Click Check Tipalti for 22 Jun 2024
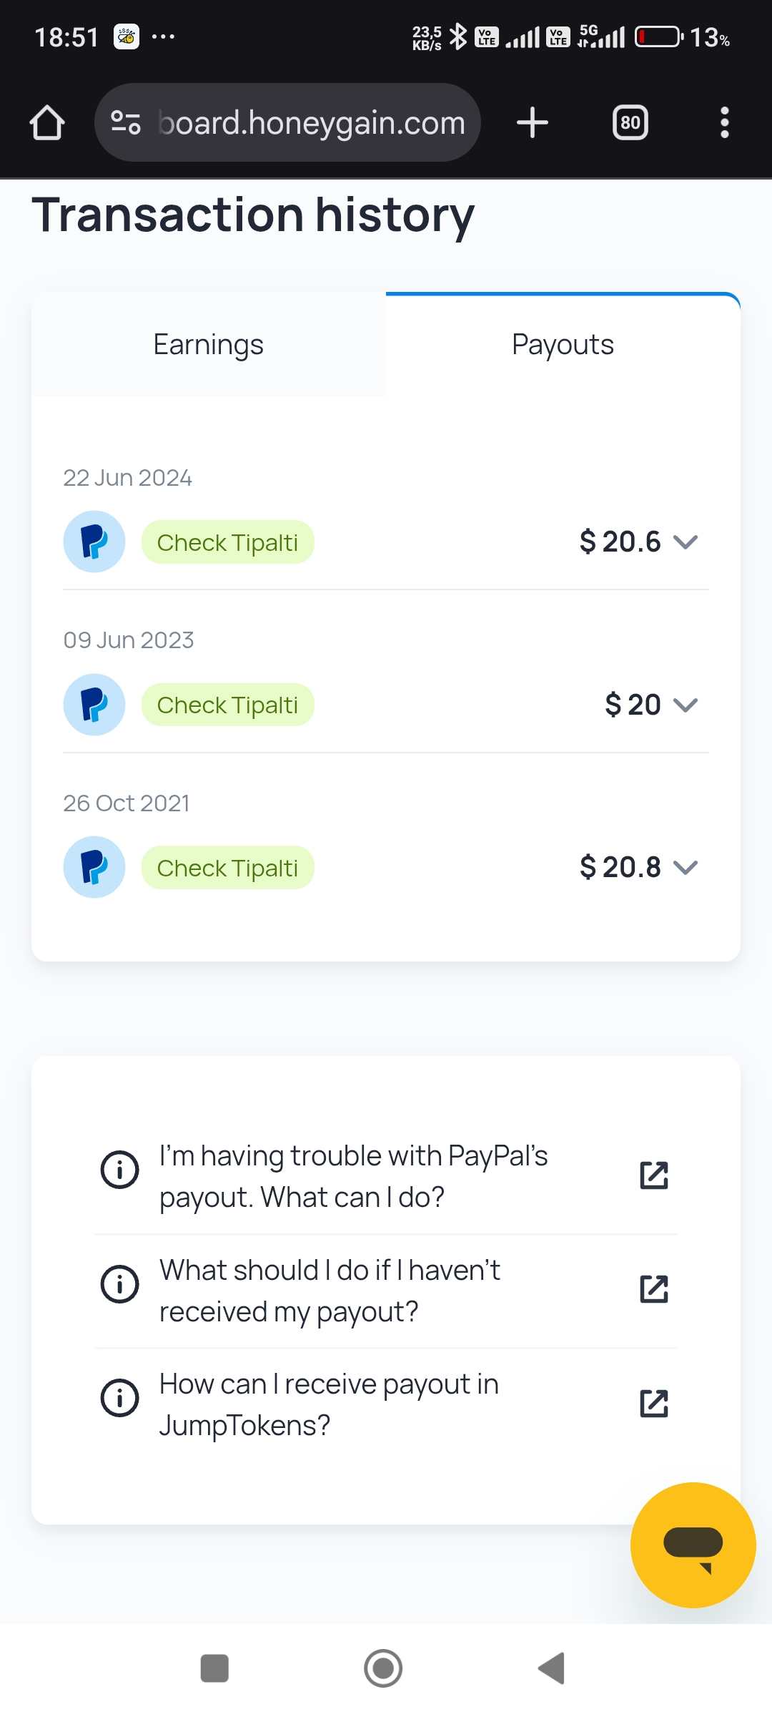This screenshot has width=772, height=1717. pos(227,542)
